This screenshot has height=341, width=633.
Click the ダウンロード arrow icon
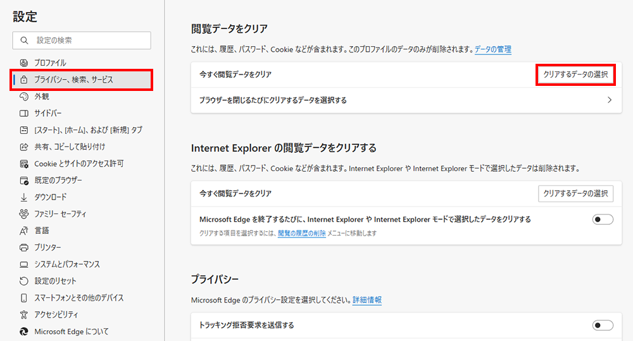click(24, 197)
